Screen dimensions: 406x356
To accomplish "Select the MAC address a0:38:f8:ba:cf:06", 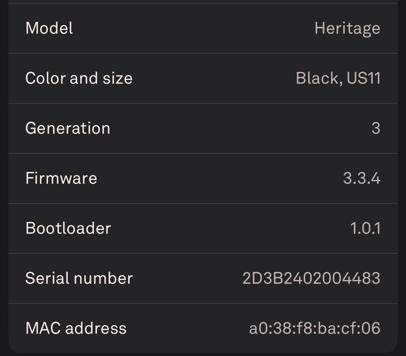I will pos(314,328).
